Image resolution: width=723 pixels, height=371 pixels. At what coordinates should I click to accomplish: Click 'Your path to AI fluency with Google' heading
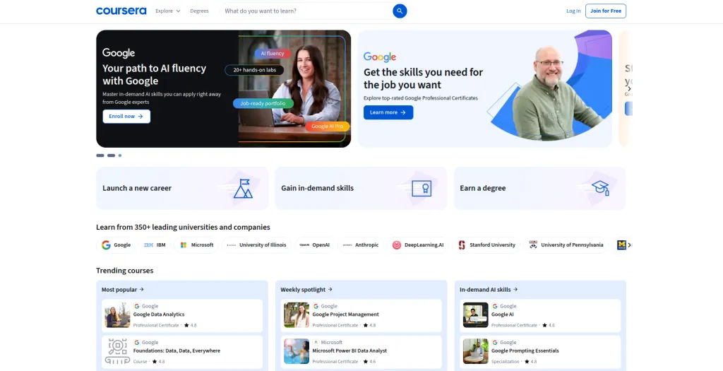point(154,75)
